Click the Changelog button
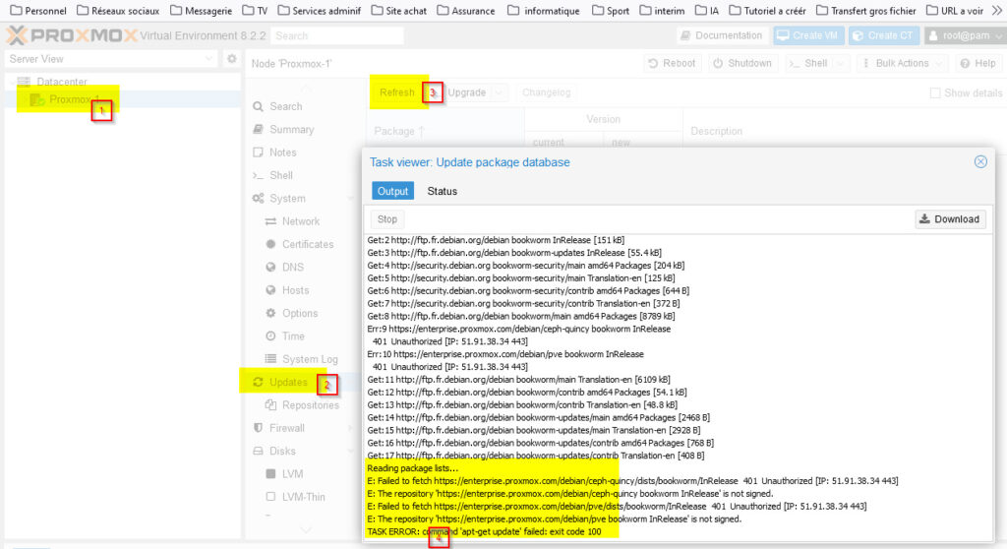1007x549 pixels. 546,92
